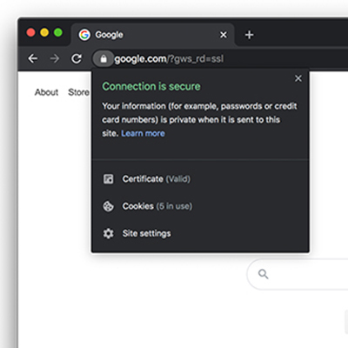The width and height of the screenshot is (348, 348).
Task: Close the Google tab
Action: pyautogui.click(x=224, y=35)
